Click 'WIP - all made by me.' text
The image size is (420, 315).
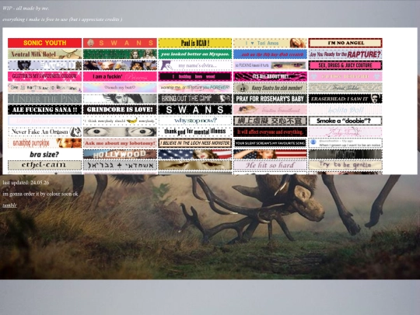click(26, 9)
